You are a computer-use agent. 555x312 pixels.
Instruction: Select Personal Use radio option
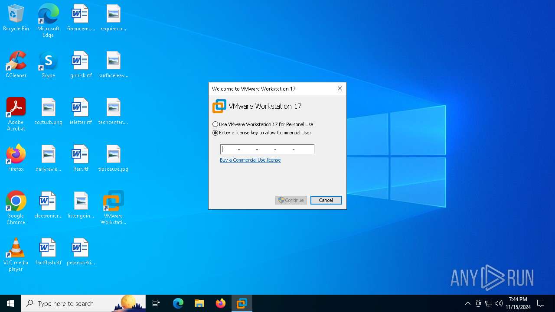coord(263,124)
